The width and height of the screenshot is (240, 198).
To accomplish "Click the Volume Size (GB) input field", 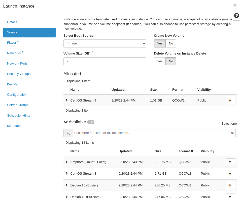I will (x=105, y=61).
